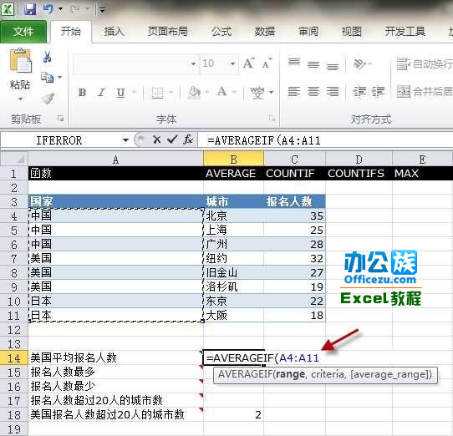Click cell 报名人数超过20人的城市数
Screen dimensions: 453x436
115,400
